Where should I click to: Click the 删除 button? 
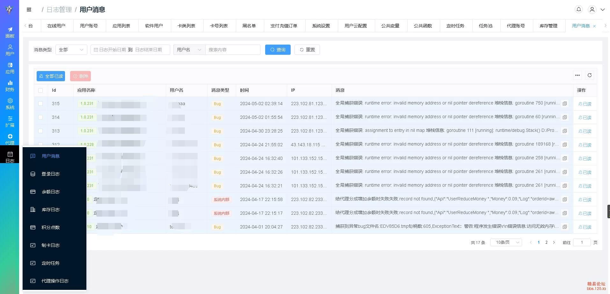[x=80, y=76]
